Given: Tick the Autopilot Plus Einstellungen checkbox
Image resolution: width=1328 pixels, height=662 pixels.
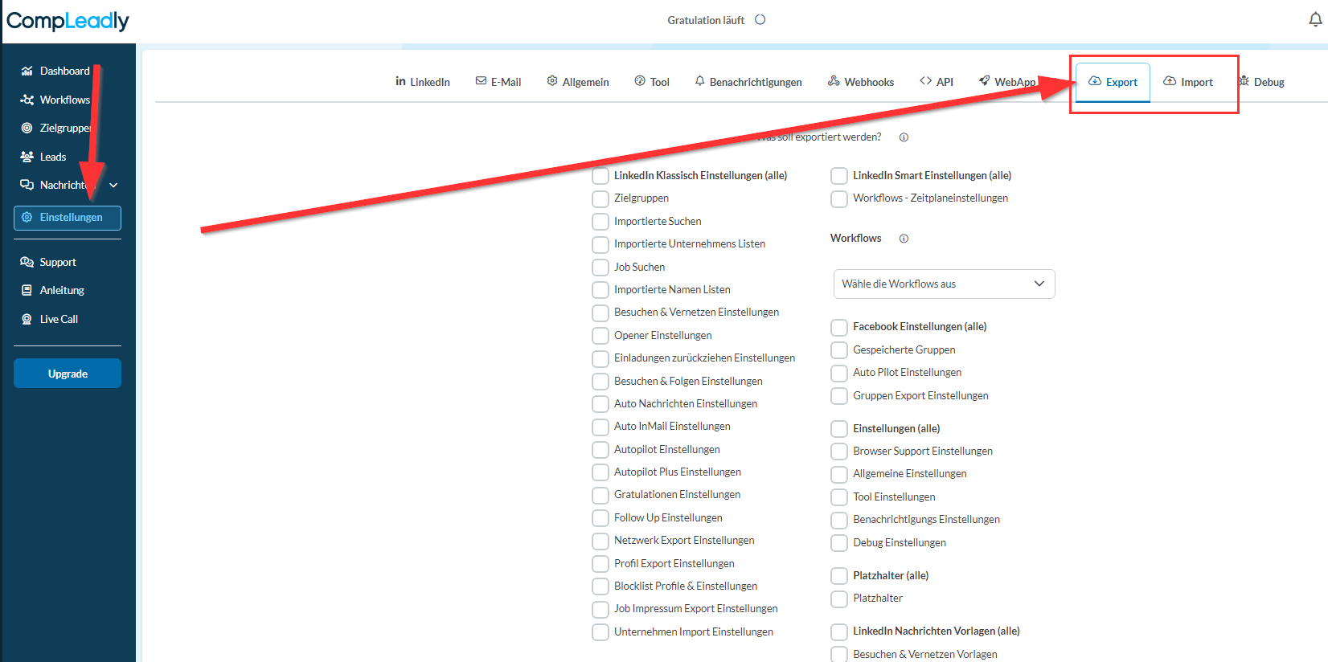Looking at the screenshot, I should coord(600,472).
